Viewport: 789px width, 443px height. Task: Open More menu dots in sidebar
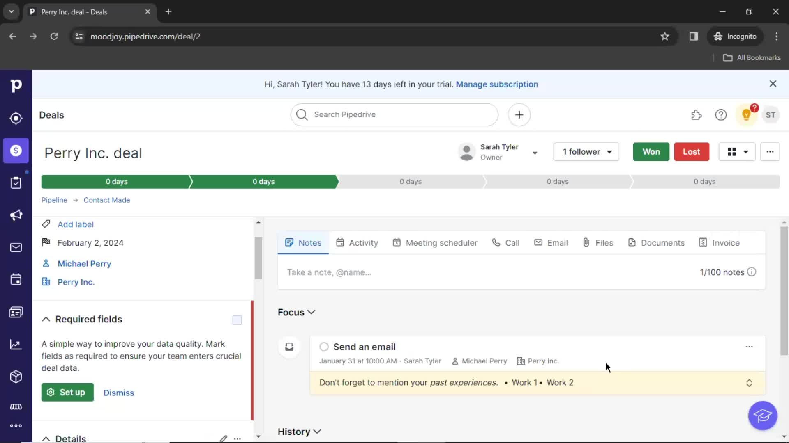[x=16, y=426]
